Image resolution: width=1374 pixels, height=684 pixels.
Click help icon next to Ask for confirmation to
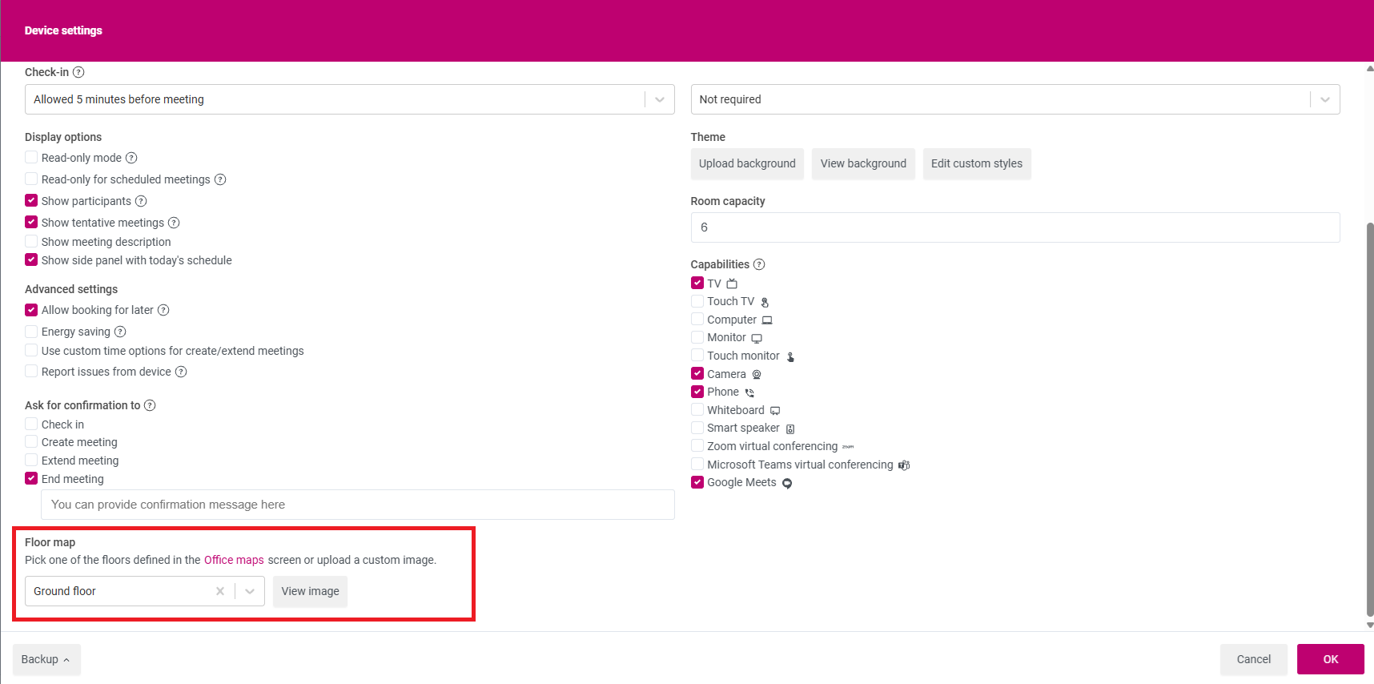pyautogui.click(x=150, y=405)
